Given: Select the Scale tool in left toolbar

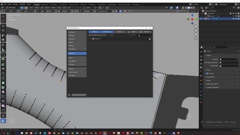Looking at the screenshot, I should pos(3,35).
